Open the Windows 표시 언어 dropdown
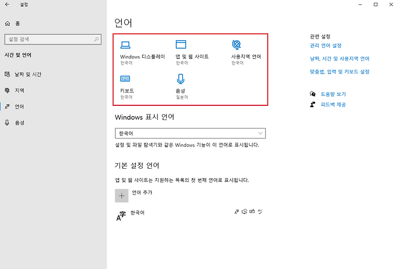This screenshot has height=269, width=398. [x=190, y=133]
